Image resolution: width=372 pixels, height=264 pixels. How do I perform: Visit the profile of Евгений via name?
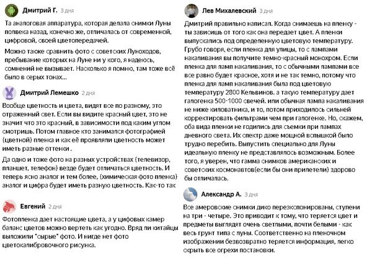point(33,206)
